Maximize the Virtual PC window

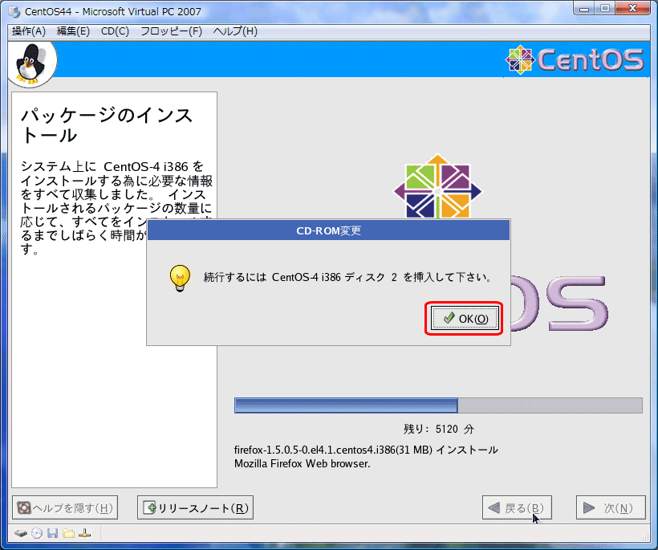tap(605, 8)
